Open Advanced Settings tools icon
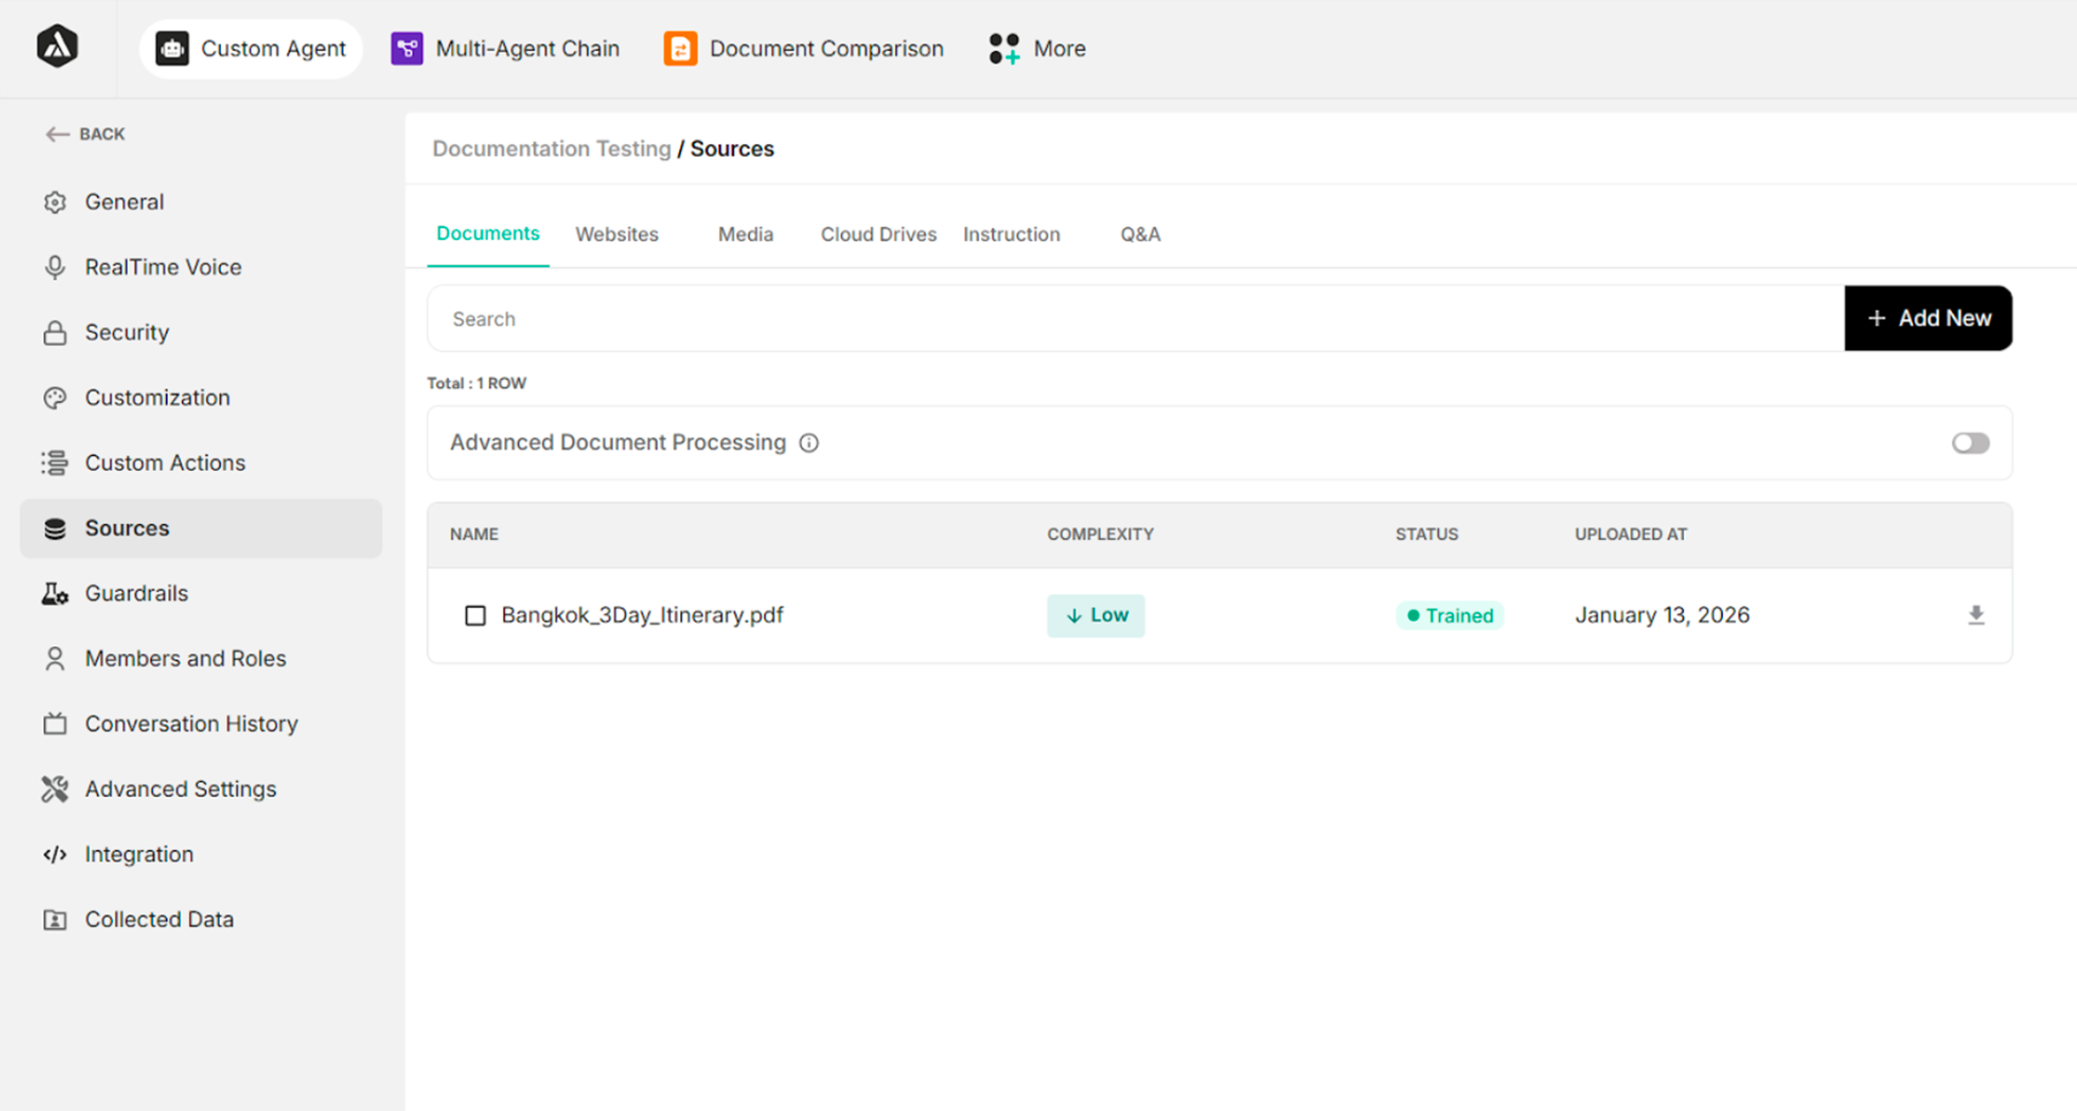 click(55, 790)
